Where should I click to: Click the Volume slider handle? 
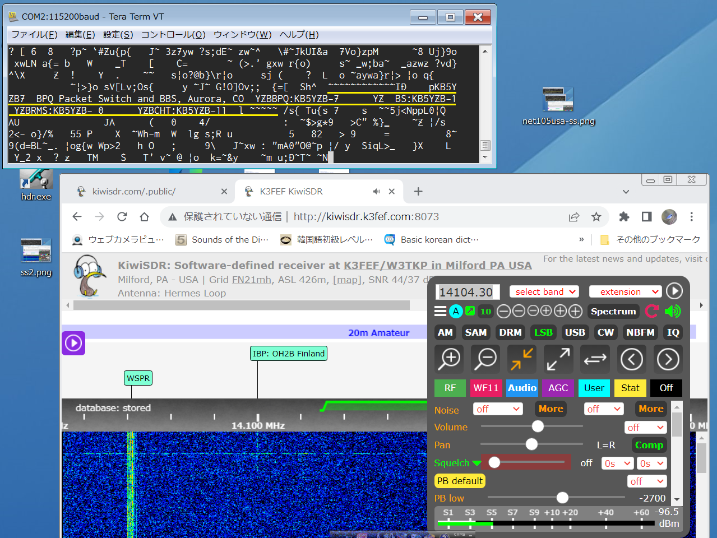tap(538, 426)
